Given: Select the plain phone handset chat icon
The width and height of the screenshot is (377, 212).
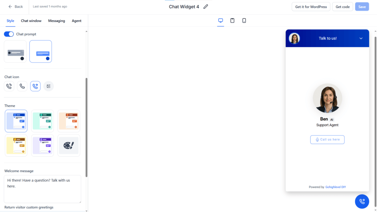Looking at the screenshot, I should tap(22, 86).
